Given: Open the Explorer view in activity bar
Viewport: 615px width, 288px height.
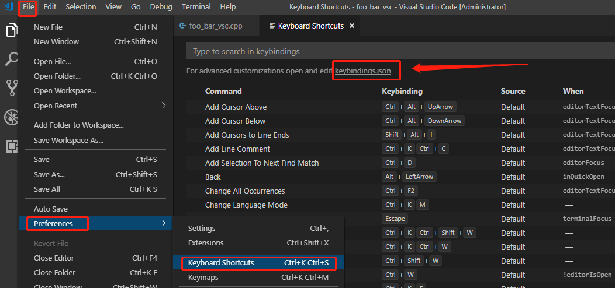Looking at the screenshot, I should [12, 30].
